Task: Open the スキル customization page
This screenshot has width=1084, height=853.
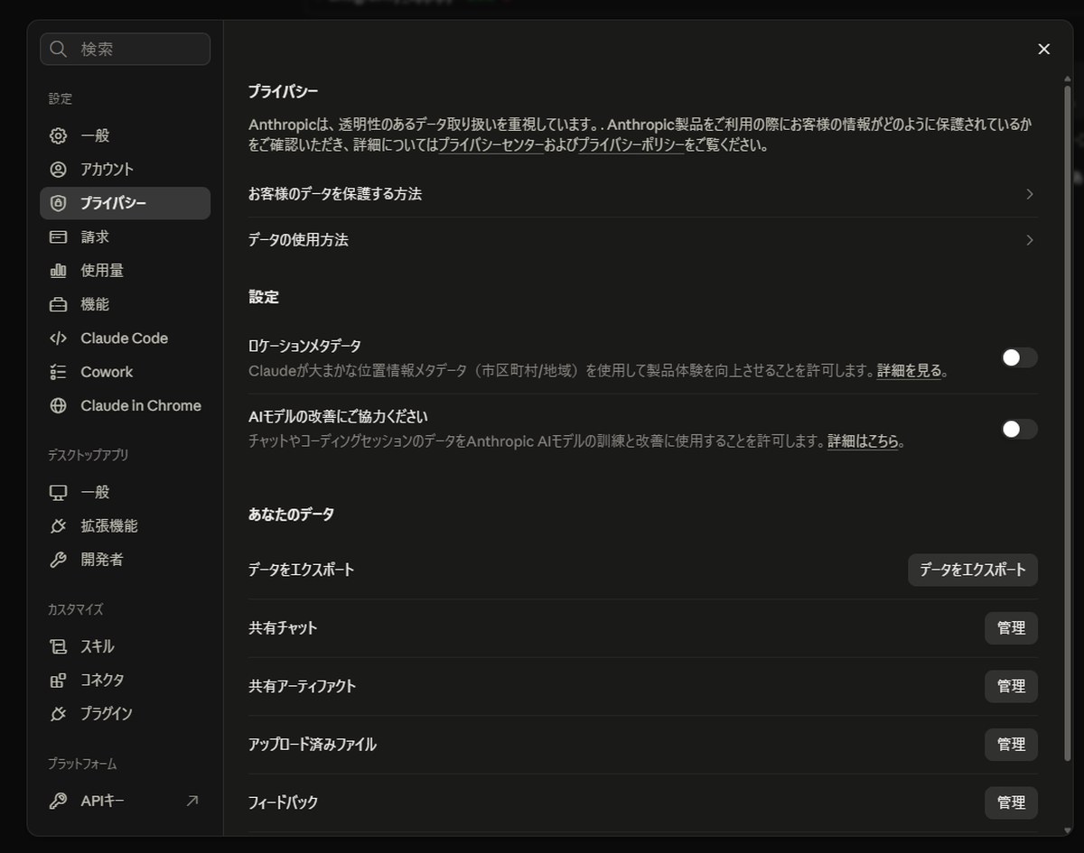Action: [125, 646]
